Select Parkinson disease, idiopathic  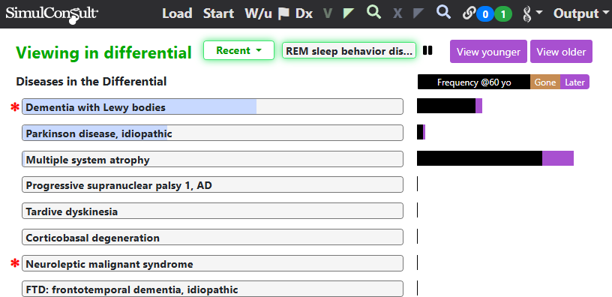(x=212, y=133)
